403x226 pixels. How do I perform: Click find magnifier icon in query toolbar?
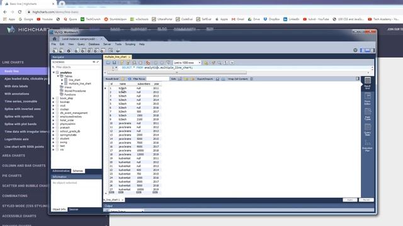click(x=219, y=63)
